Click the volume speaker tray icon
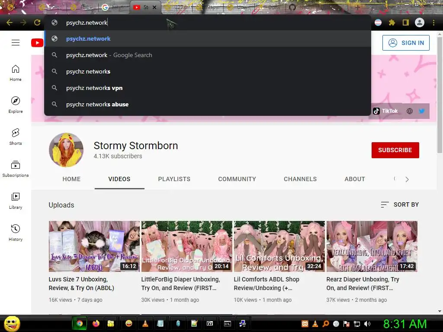443x332 pixels. 367,324
